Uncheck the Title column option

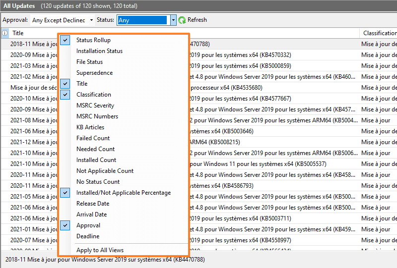[82, 84]
